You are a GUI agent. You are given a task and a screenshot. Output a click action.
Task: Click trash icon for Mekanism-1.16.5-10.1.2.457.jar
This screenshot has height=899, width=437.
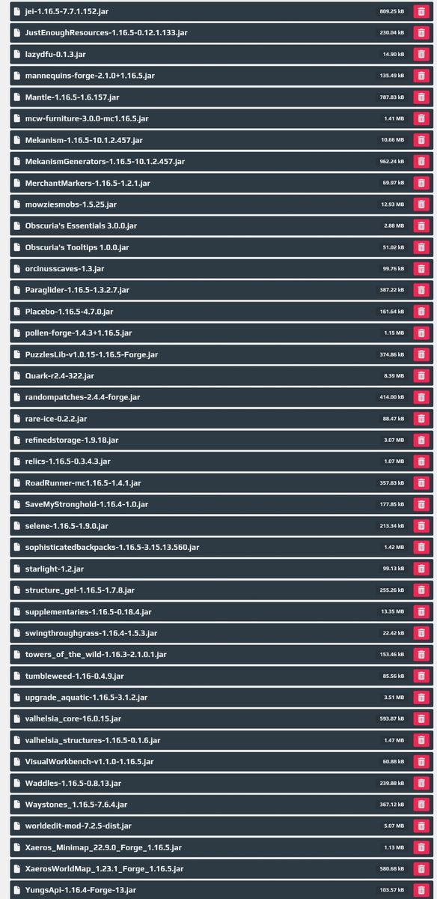(x=421, y=140)
